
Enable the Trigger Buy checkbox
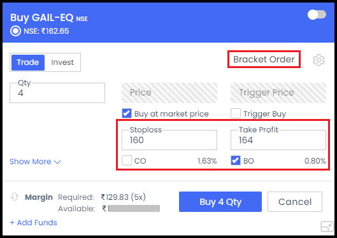(236, 113)
